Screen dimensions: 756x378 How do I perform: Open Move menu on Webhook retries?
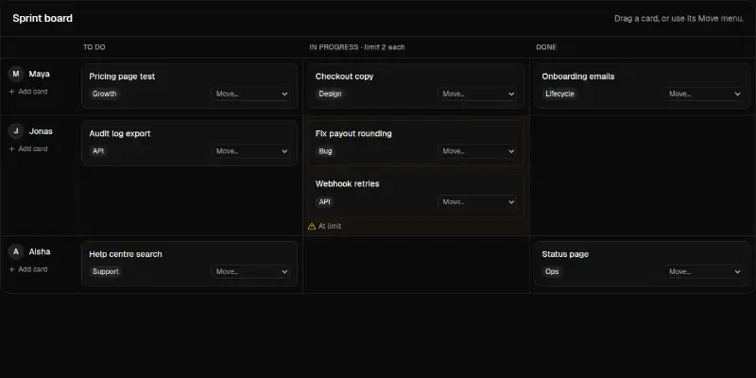pos(477,202)
